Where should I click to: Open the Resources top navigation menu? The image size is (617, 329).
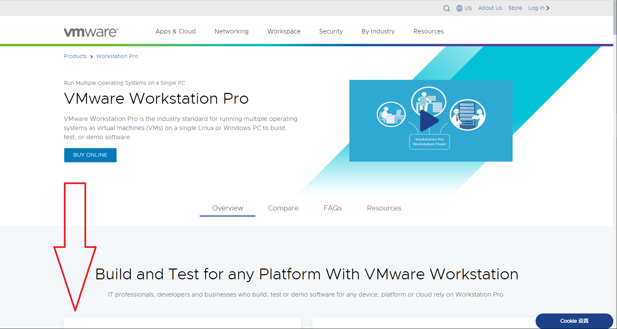point(428,31)
